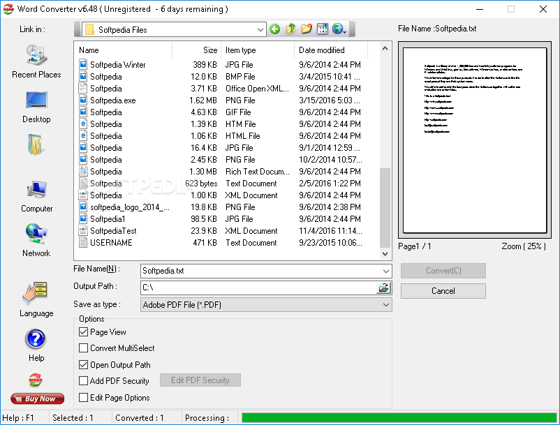This screenshot has height=425, width=560.
Task: Open Computer location icon
Action: click(x=36, y=190)
